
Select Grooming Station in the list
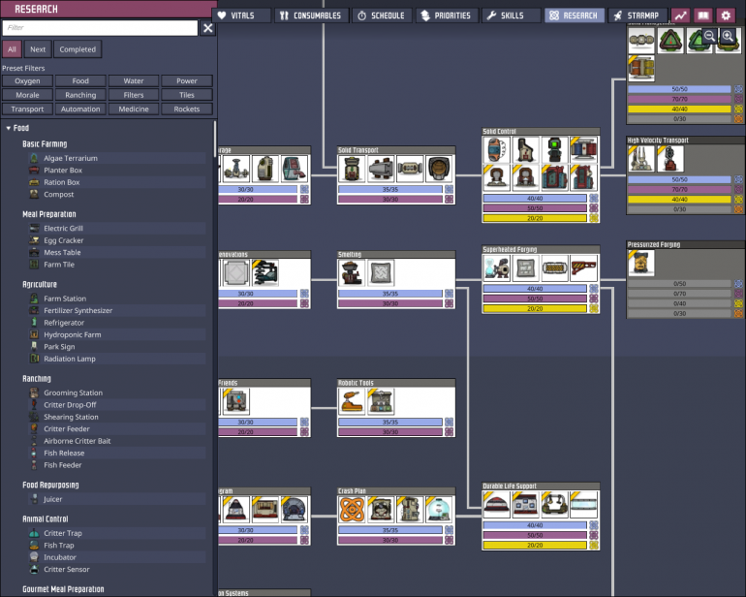click(116, 393)
